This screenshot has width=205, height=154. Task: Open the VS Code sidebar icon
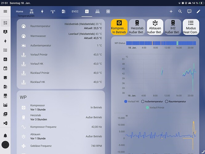pyautogui.click(x=5, y=123)
